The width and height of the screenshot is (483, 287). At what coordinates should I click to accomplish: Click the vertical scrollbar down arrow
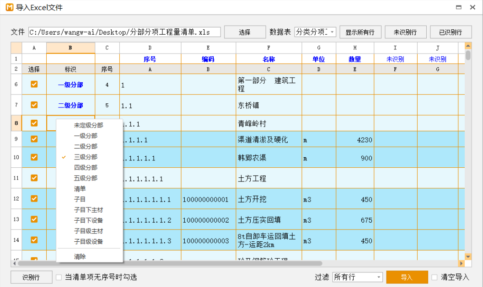click(x=468, y=256)
